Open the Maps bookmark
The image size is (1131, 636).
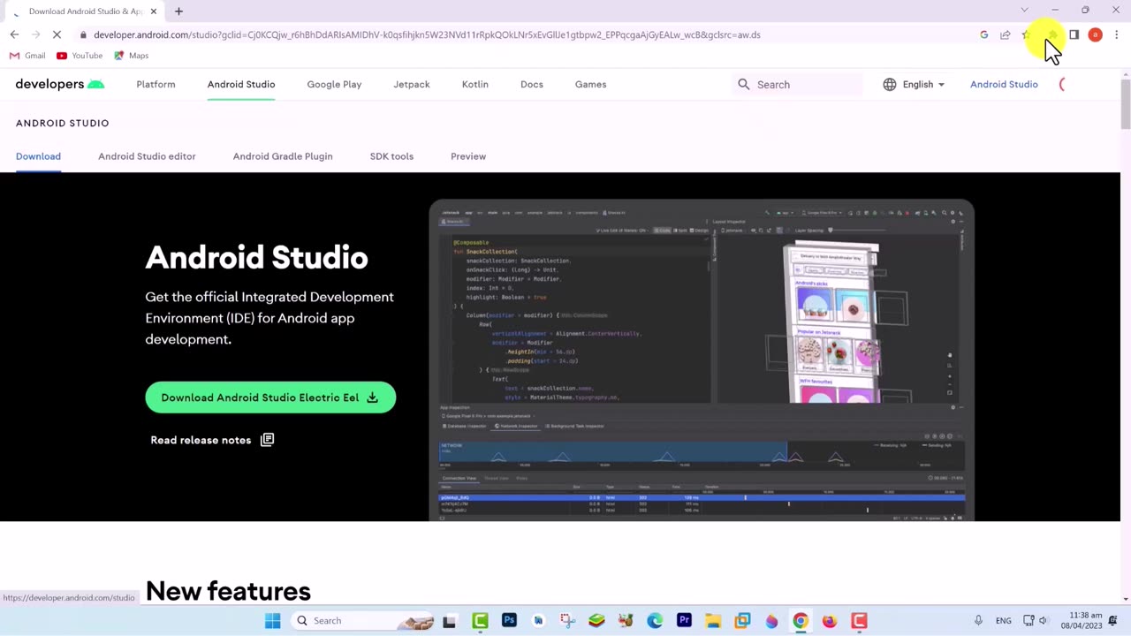(131, 56)
